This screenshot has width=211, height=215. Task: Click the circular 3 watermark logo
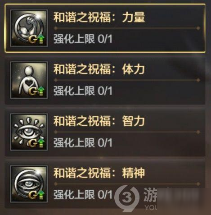tap(127, 198)
